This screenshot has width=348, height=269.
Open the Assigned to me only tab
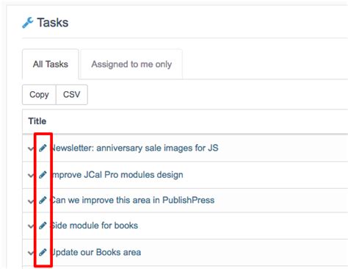point(131,64)
